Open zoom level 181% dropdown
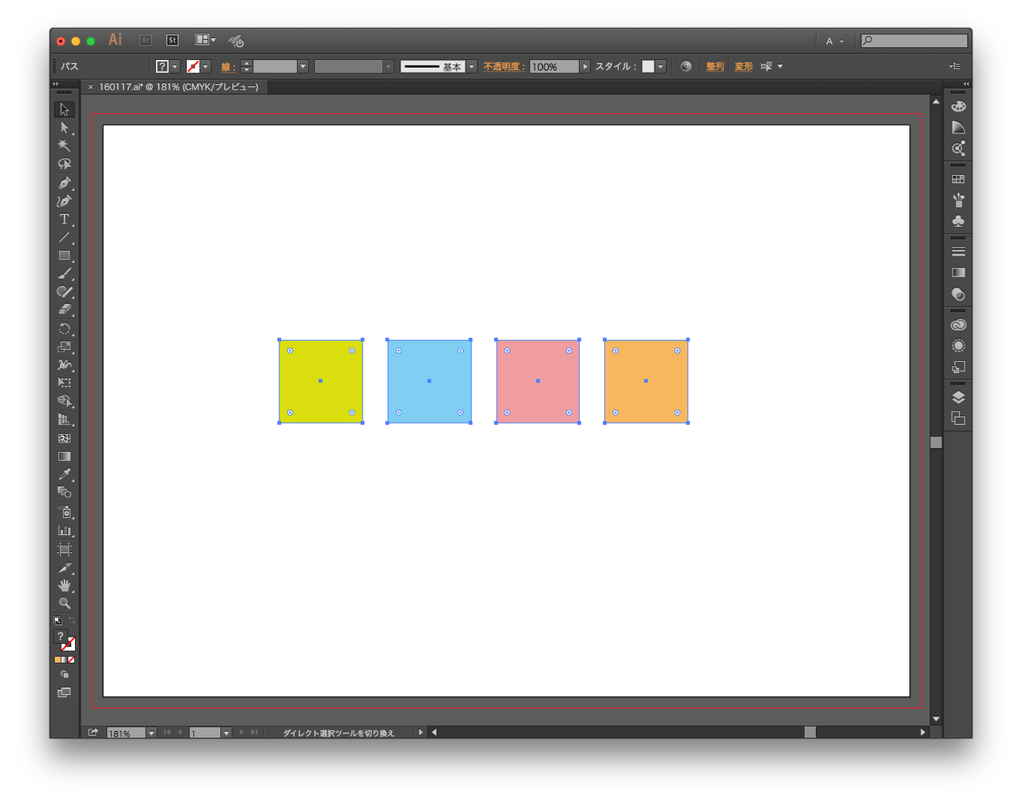This screenshot has height=806, width=1022. [x=151, y=733]
